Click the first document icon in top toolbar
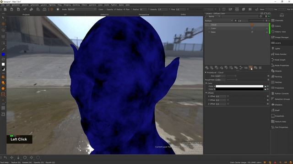Viewport: 293px width, 164px height. point(5,9)
